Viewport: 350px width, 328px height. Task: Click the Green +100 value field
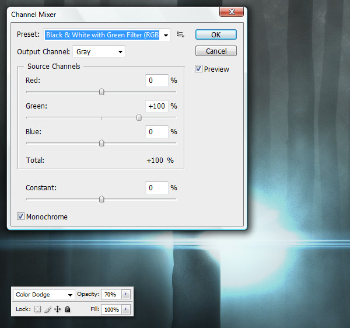[157, 106]
